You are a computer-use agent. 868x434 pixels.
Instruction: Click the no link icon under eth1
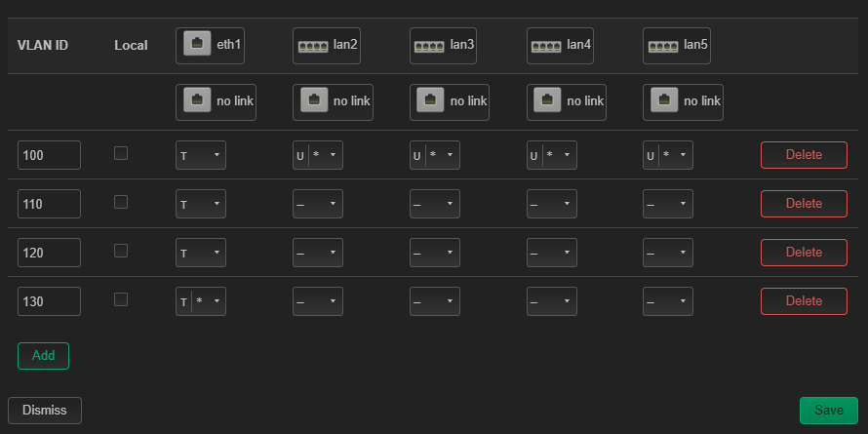(x=197, y=99)
